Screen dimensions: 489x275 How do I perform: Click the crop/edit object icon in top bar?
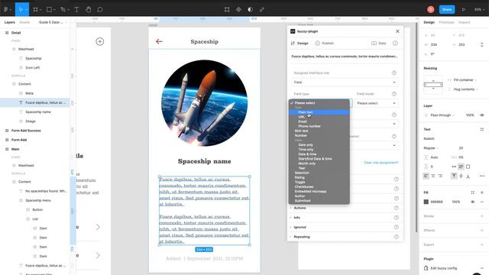227,10
